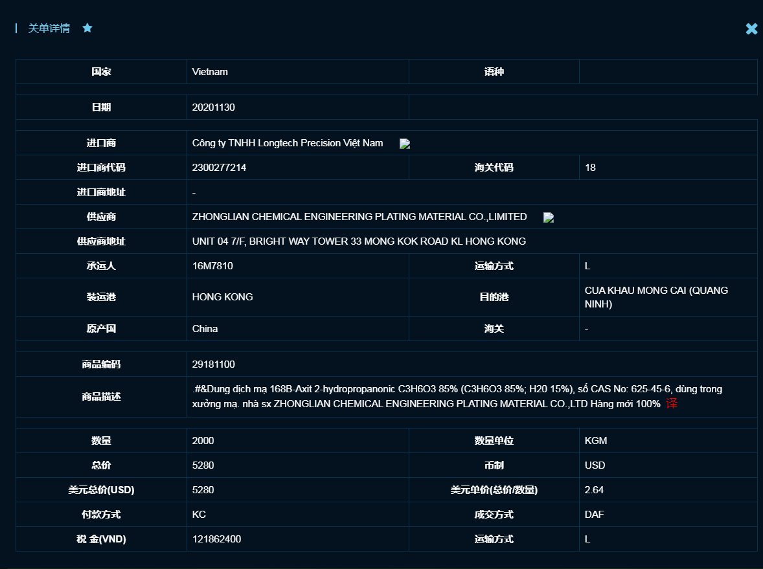
Task: Select country value Vietnam
Action: point(210,71)
